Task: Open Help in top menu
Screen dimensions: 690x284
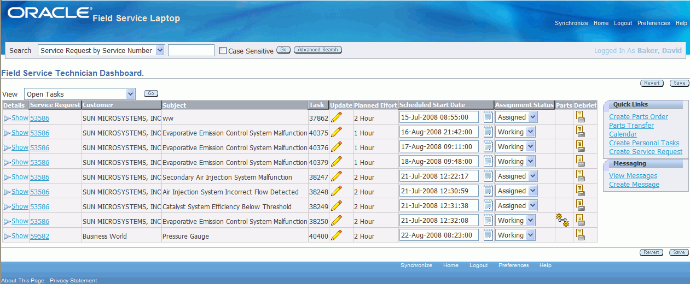Action: (x=681, y=23)
